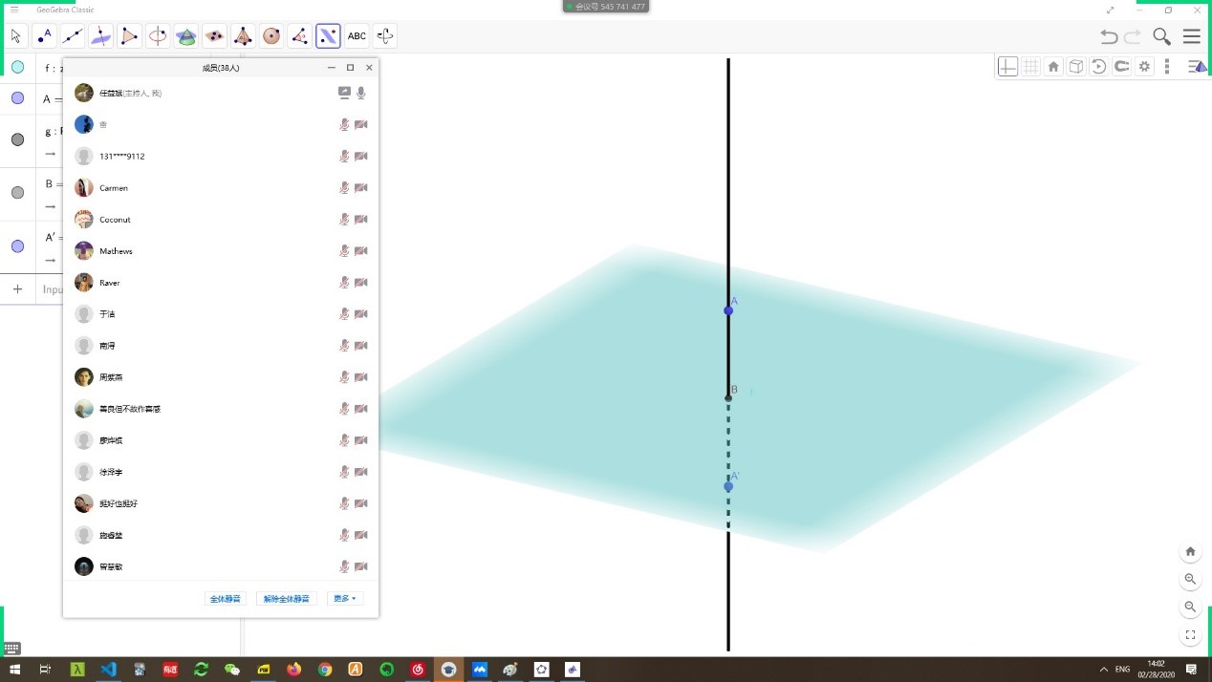This screenshot has height=682, width=1212.
Task: Toggle Carmen's microphone mute
Action: (x=344, y=188)
